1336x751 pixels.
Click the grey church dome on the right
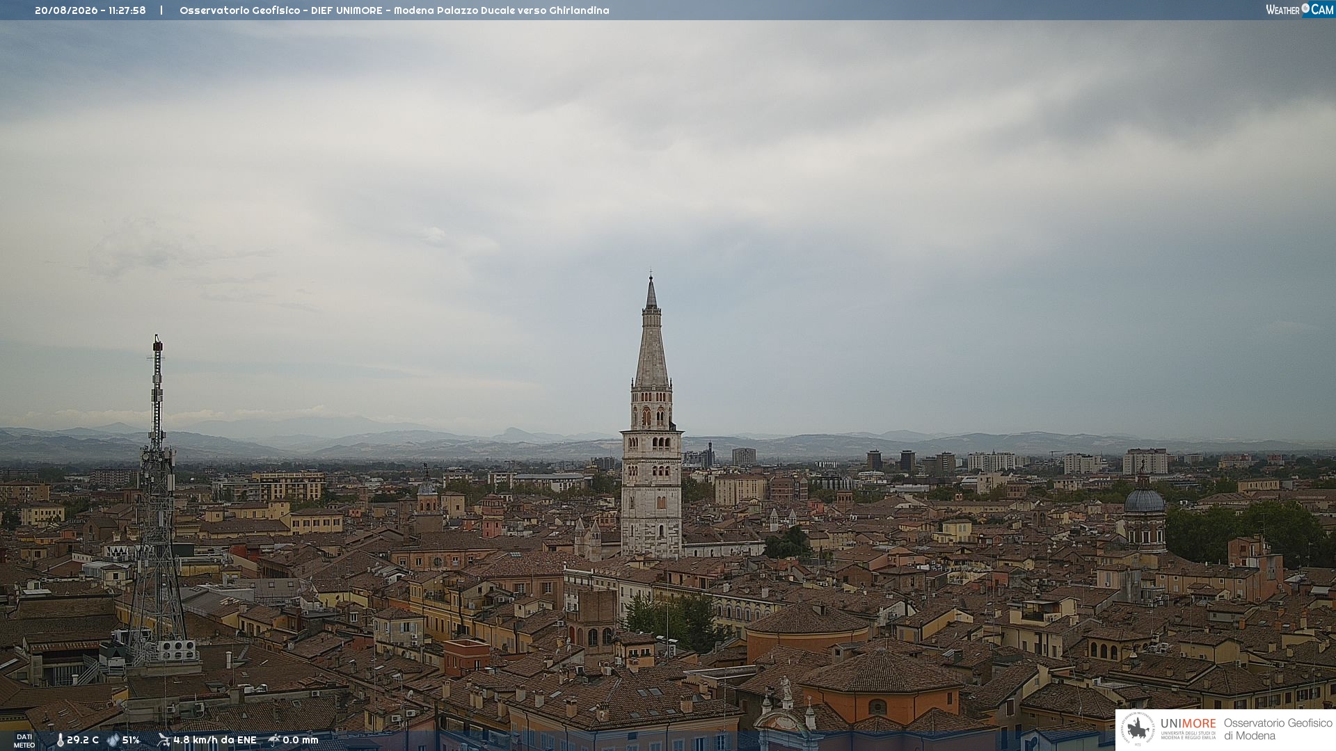coord(1145,499)
